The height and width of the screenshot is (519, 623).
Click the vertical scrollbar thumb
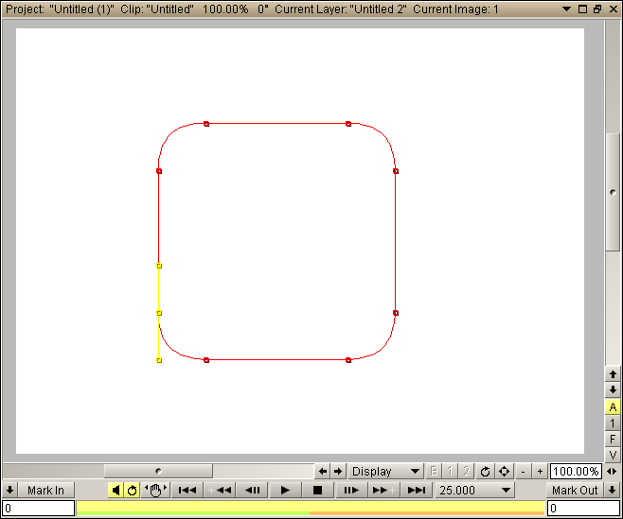pos(613,192)
